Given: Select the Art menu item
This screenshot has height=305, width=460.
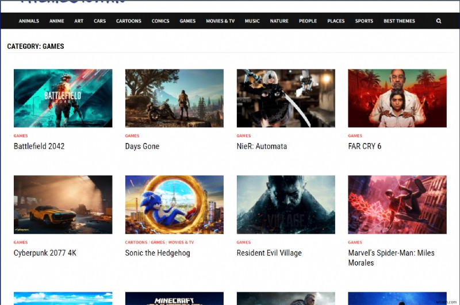Looking at the screenshot, I should (79, 21).
